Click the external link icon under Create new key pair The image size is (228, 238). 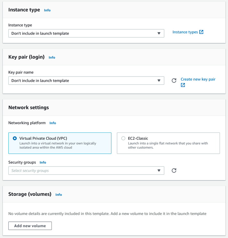(x=183, y=85)
